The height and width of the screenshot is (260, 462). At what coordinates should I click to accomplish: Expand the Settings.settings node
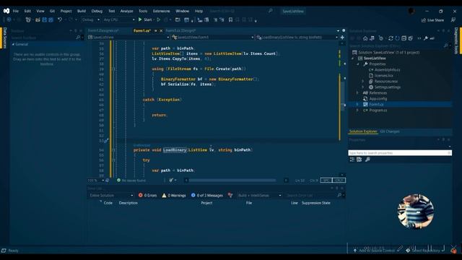pyautogui.click(x=363, y=87)
